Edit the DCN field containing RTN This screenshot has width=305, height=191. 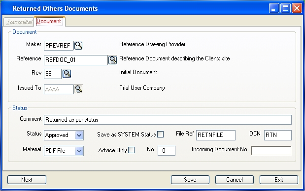[x=278, y=135]
